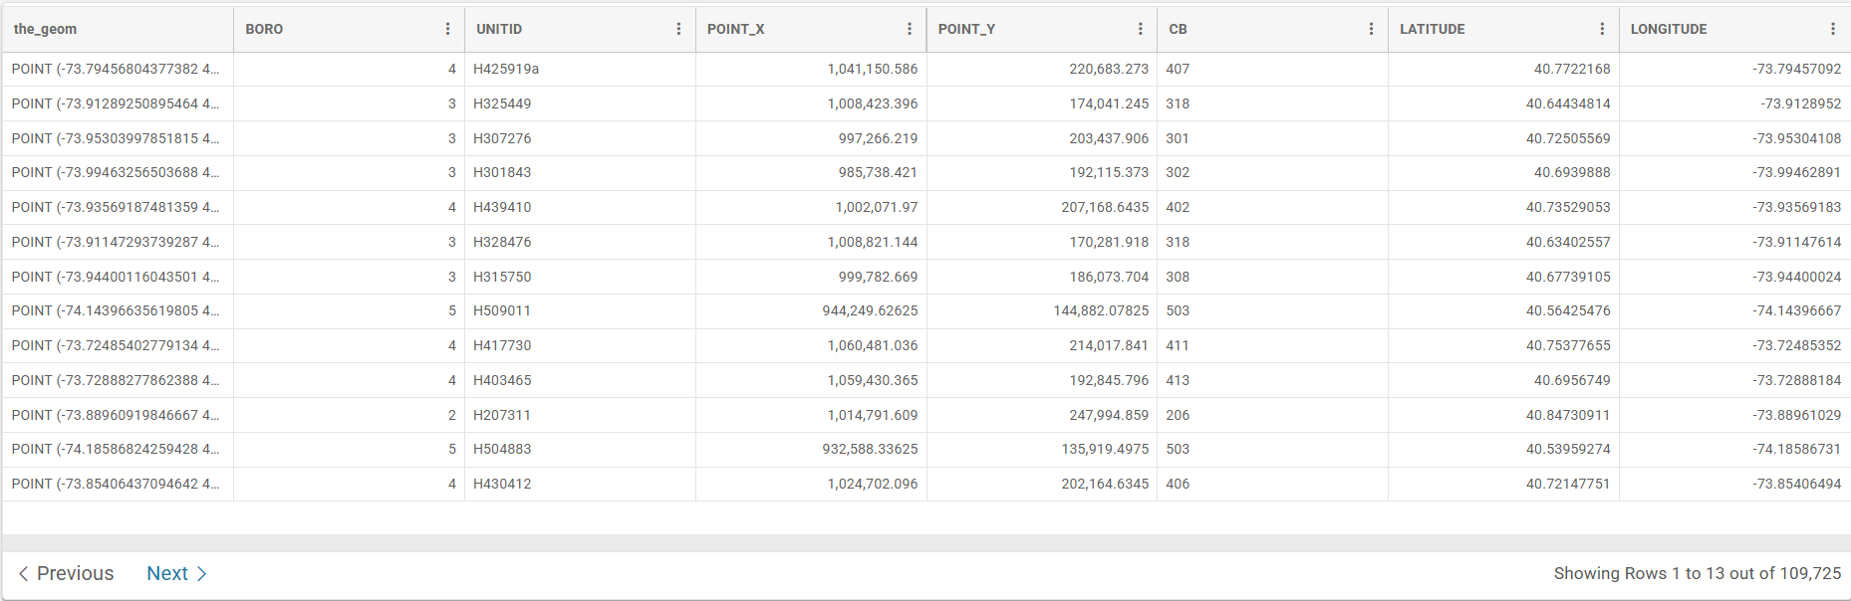Open the POINT_Y column three-dot menu

click(1141, 29)
